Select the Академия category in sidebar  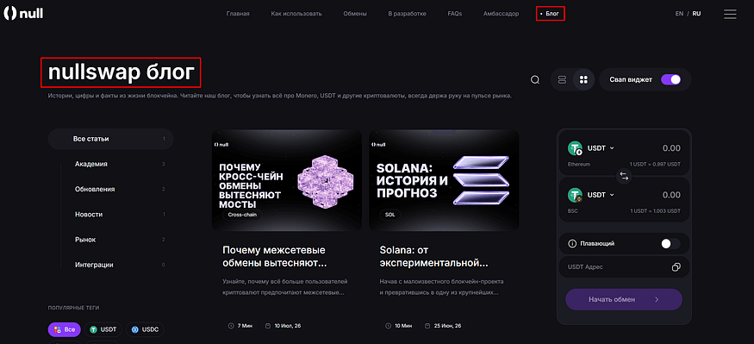pos(90,164)
